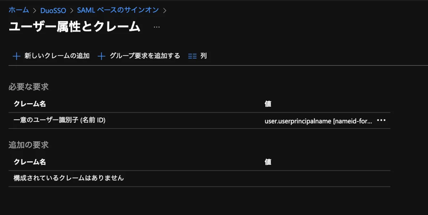Viewport: 428px width, 215px height.
Task: Click the 値 header under 追加の要求
Action: (268, 162)
